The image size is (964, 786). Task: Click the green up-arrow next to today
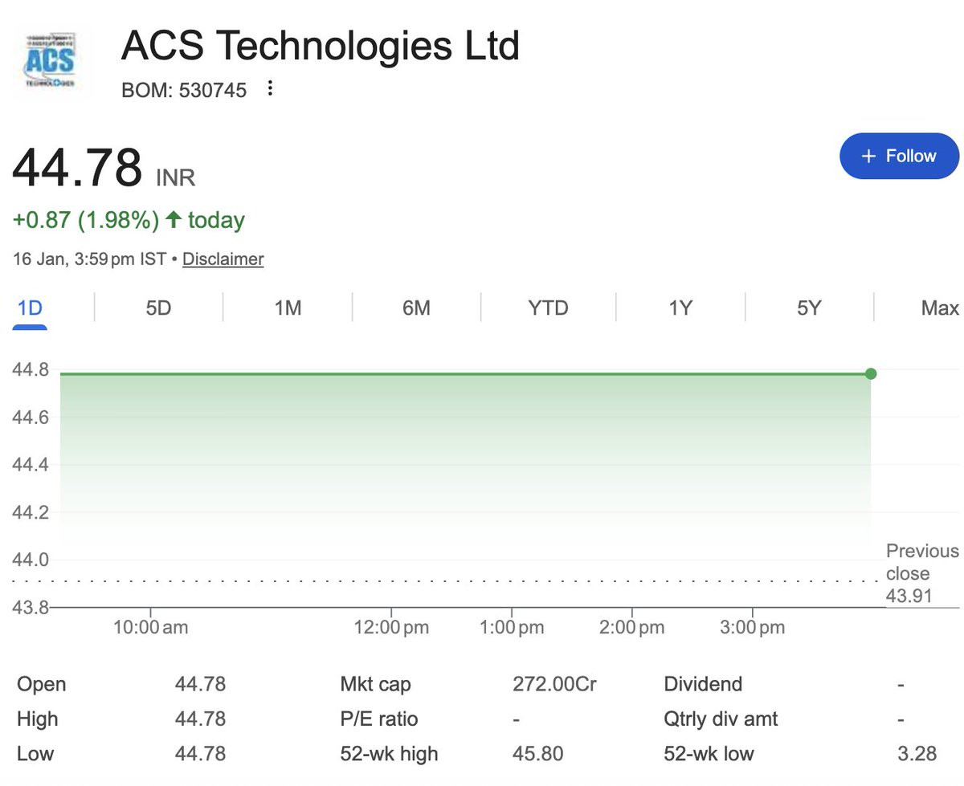pyautogui.click(x=173, y=220)
